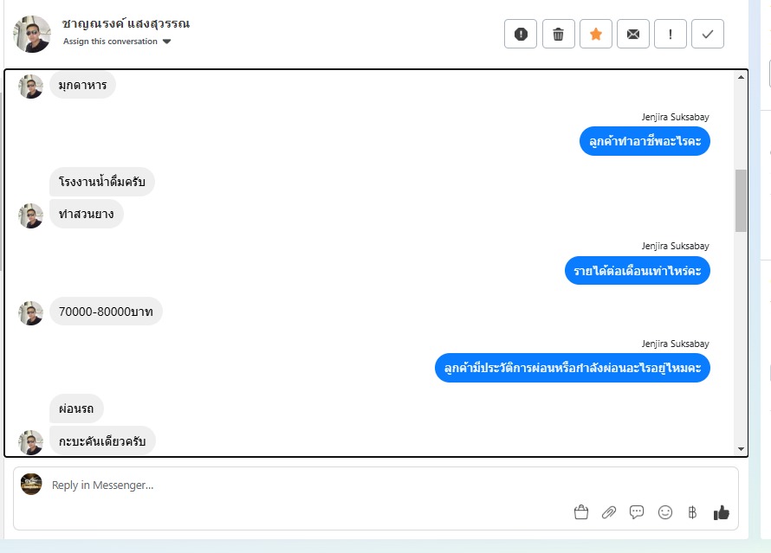Image resolution: width=771 pixels, height=553 pixels.
Task: Click scroll up arrow in chat
Action: coord(741,77)
